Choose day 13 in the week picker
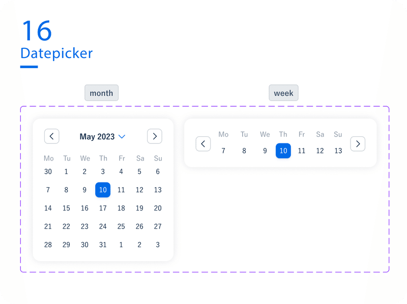Screen dimensions: 407x304 coord(338,150)
